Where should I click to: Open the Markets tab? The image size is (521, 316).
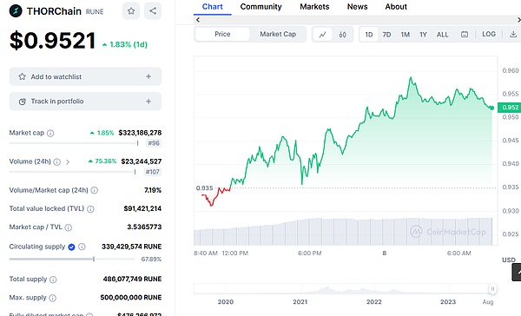pyautogui.click(x=314, y=7)
